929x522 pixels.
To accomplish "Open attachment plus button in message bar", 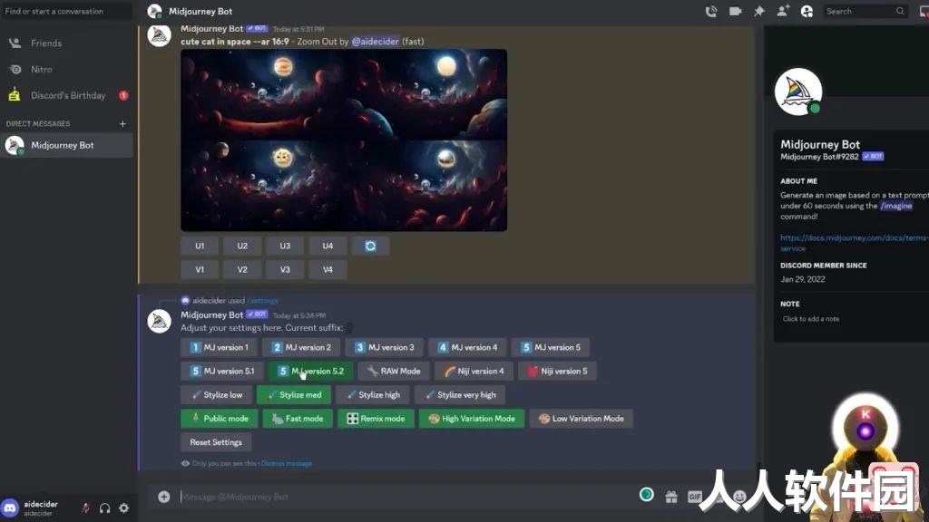I will 164,497.
